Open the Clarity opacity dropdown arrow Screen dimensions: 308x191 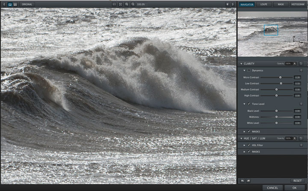pos(294,63)
